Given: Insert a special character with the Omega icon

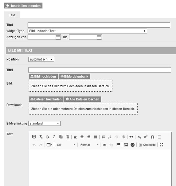Looking at the screenshot, I should pos(152,137).
